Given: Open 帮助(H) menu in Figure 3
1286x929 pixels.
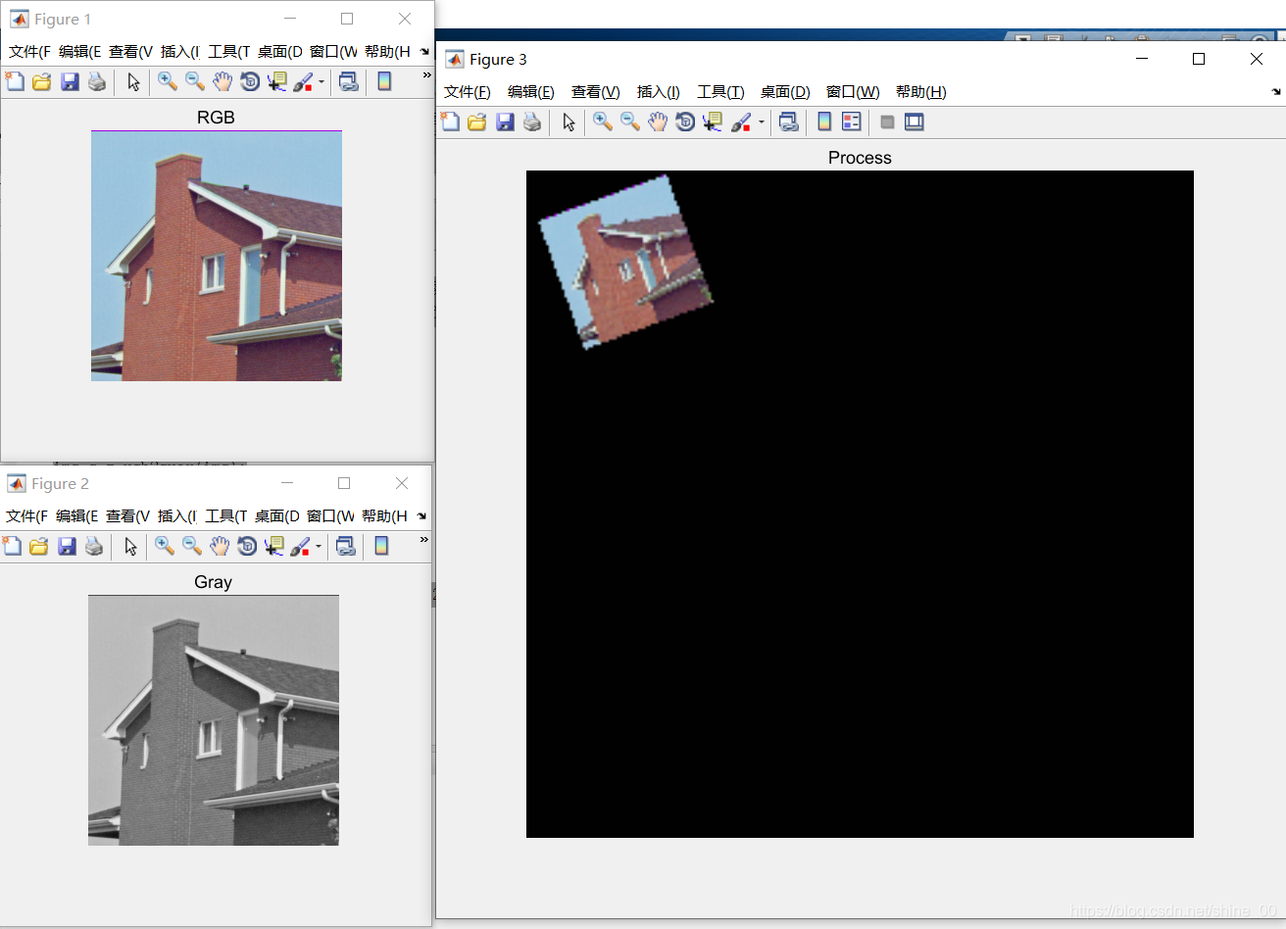Looking at the screenshot, I should [921, 92].
